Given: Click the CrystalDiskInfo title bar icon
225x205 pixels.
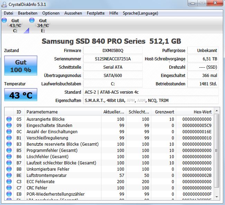Looking at the screenshot, I should [4, 4].
